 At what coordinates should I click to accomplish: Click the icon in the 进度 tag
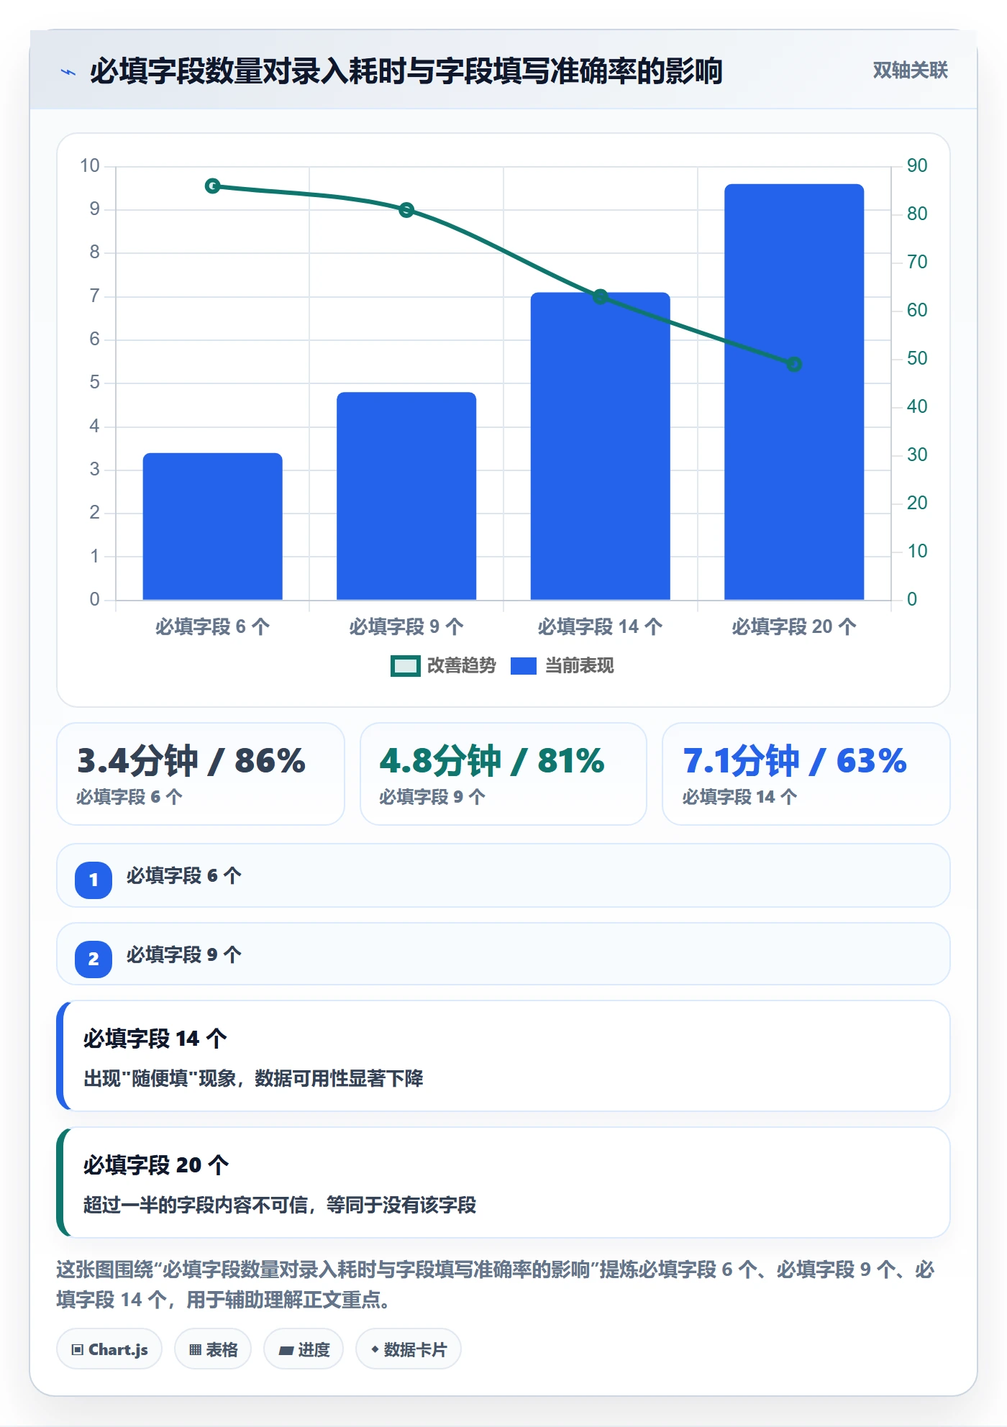286,1351
